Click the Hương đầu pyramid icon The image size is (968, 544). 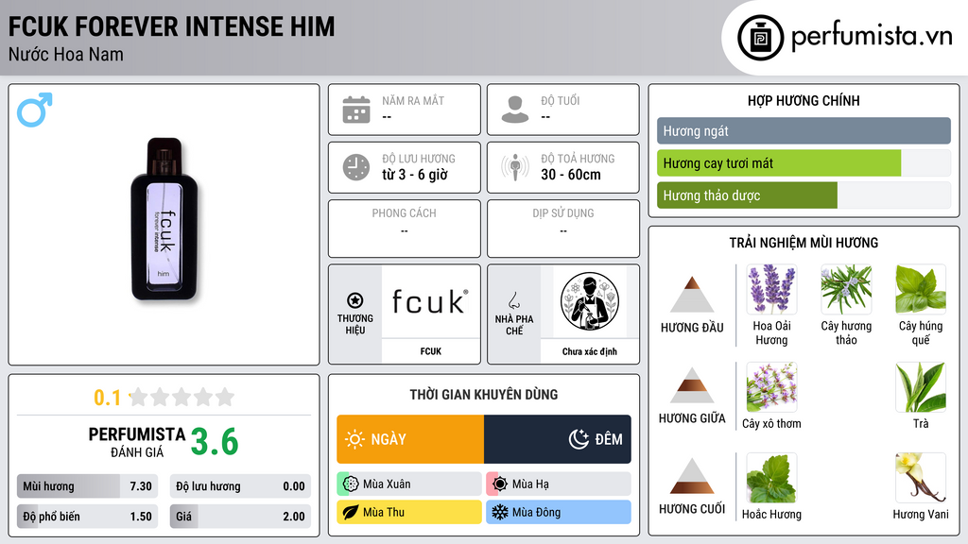coord(692,295)
